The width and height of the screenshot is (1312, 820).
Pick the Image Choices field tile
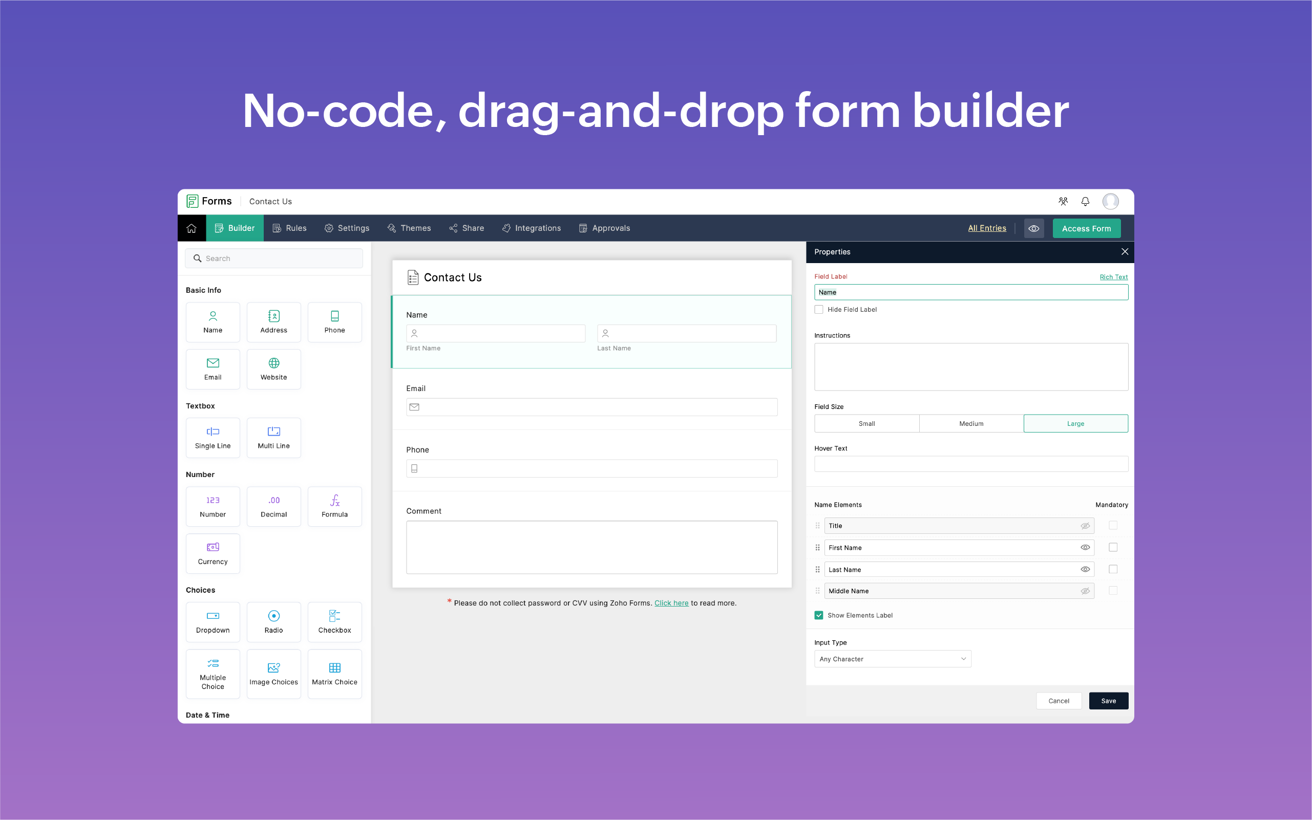[x=273, y=674]
